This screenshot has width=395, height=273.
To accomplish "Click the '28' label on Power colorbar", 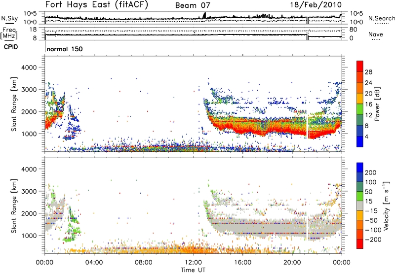I will [368, 72].
